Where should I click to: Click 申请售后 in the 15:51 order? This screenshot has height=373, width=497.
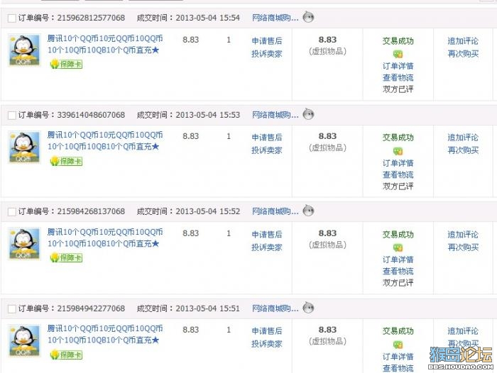click(x=267, y=331)
